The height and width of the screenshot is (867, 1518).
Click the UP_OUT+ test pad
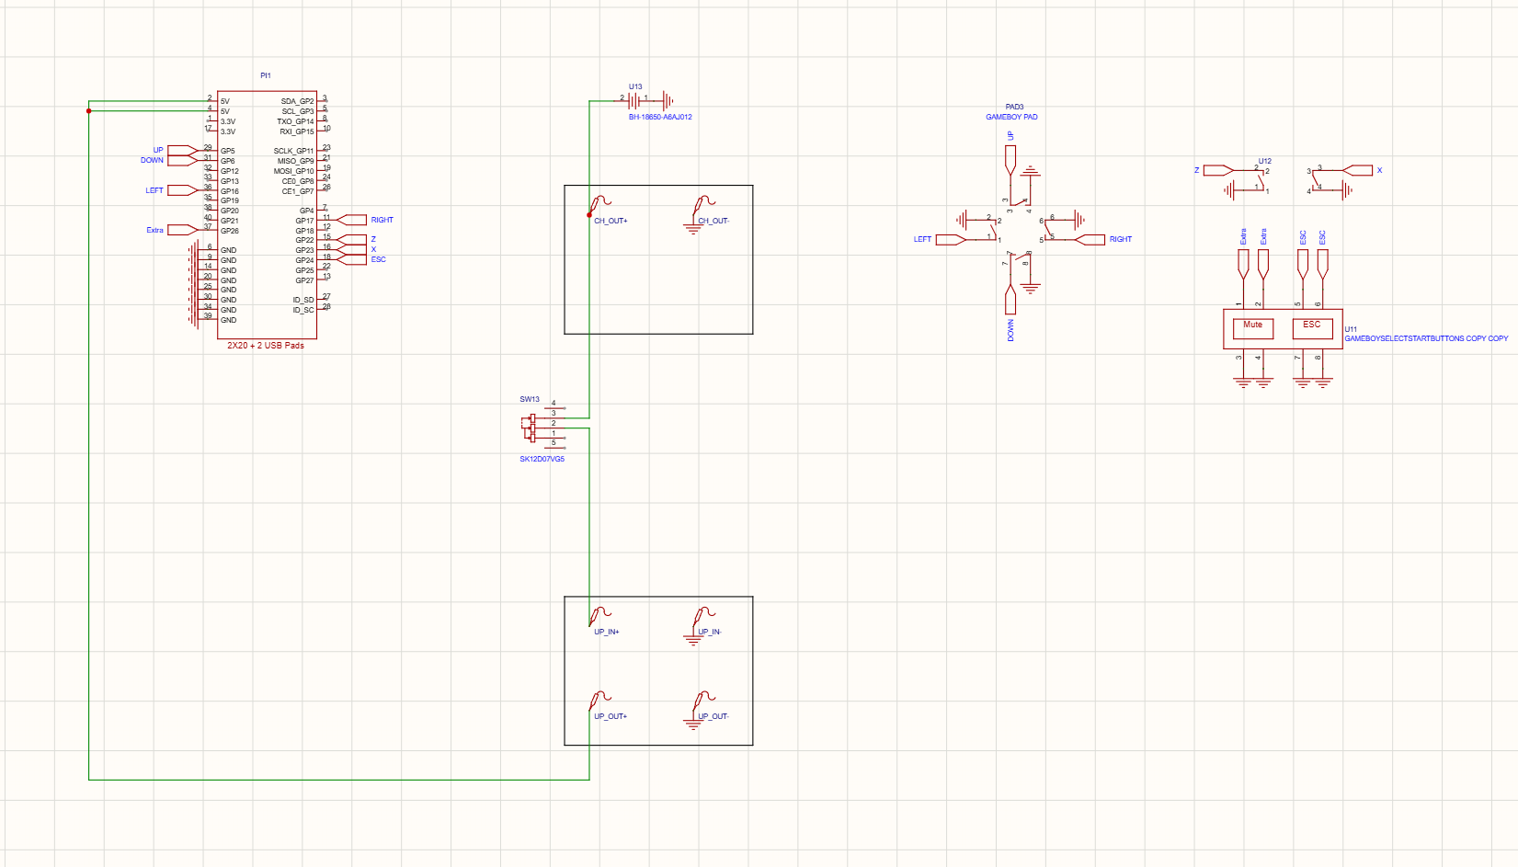[x=600, y=700]
